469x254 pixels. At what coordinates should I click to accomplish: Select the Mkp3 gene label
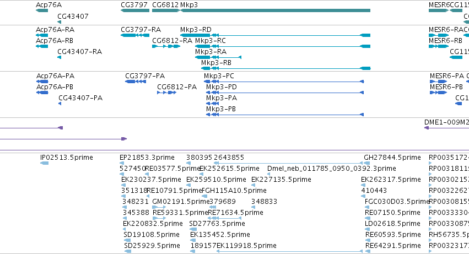[x=189, y=5]
